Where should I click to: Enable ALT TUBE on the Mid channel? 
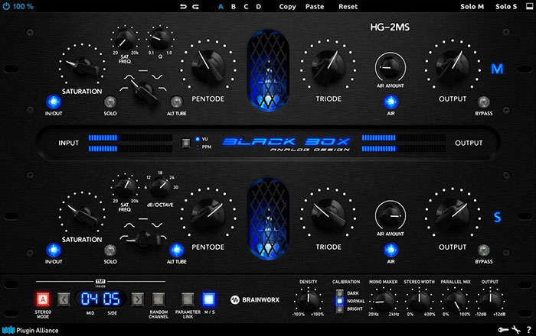pos(176,101)
